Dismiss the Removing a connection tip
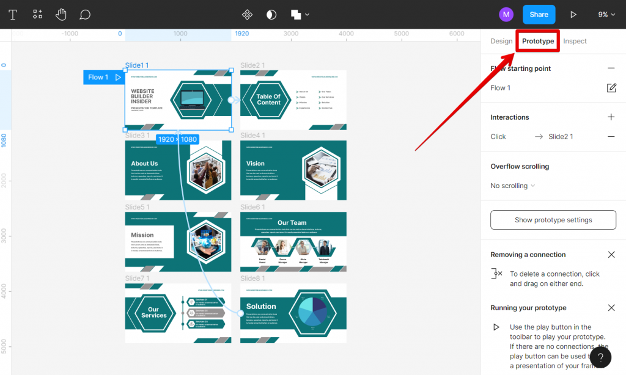626x375 pixels. coord(611,255)
